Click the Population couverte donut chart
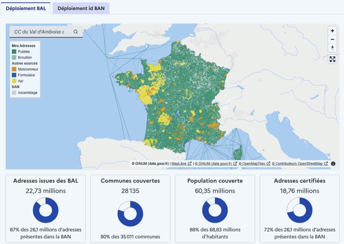Viewport: 344px width, 244px height. 215,210
